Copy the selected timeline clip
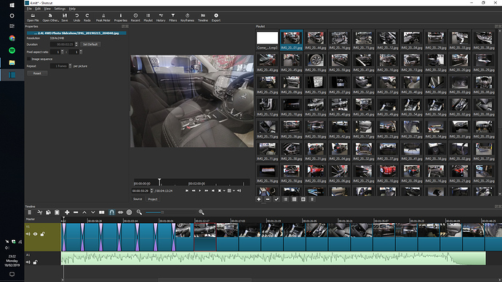The height and width of the screenshot is (282, 502). pos(48,212)
